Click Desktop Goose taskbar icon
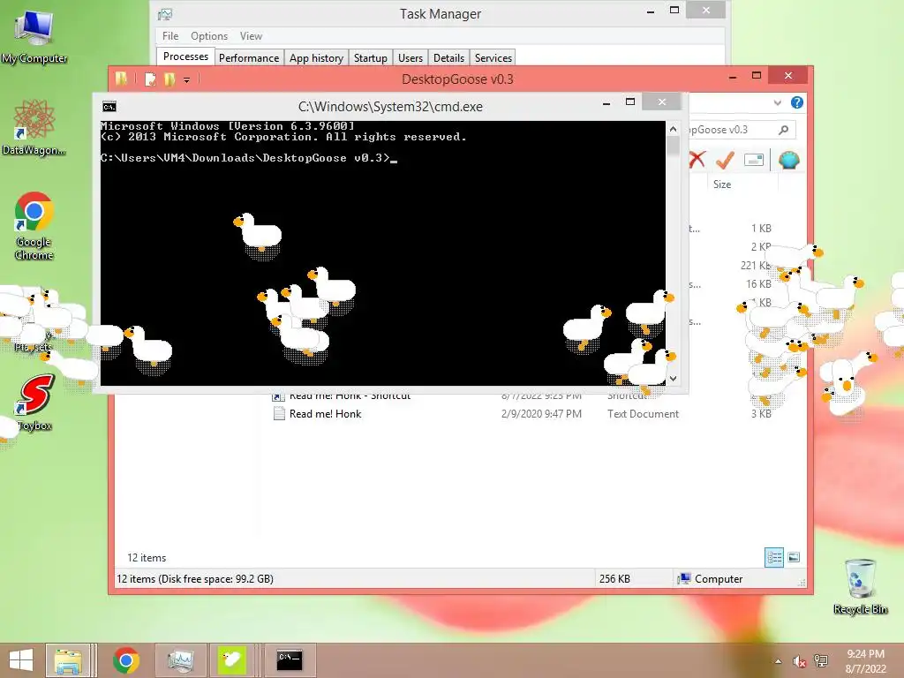 tap(232, 660)
